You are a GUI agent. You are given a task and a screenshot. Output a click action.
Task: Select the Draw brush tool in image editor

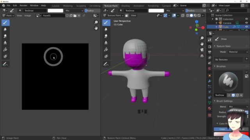coord(5,23)
